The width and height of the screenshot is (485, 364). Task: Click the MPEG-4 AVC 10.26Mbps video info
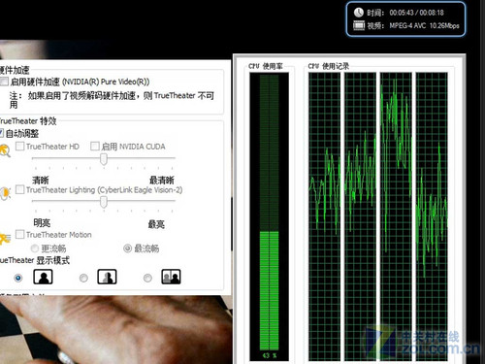(x=424, y=25)
